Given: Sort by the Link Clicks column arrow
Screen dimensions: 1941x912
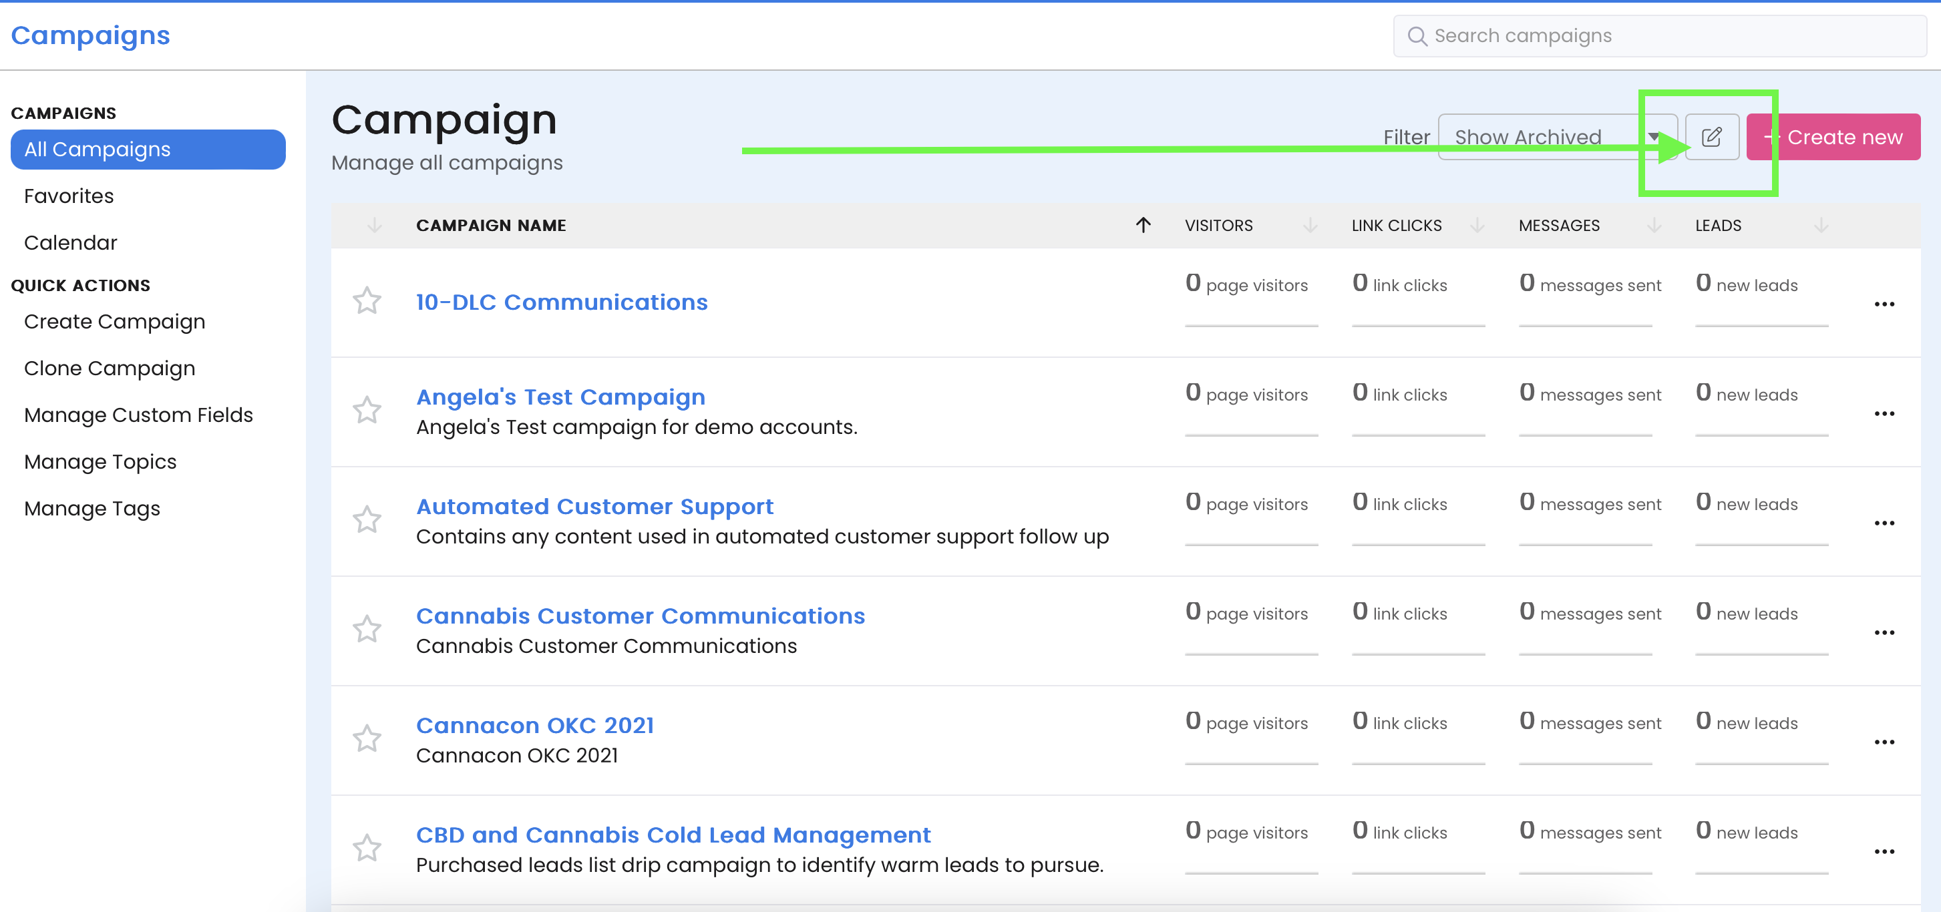Looking at the screenshot, I should pos(1477,225).
